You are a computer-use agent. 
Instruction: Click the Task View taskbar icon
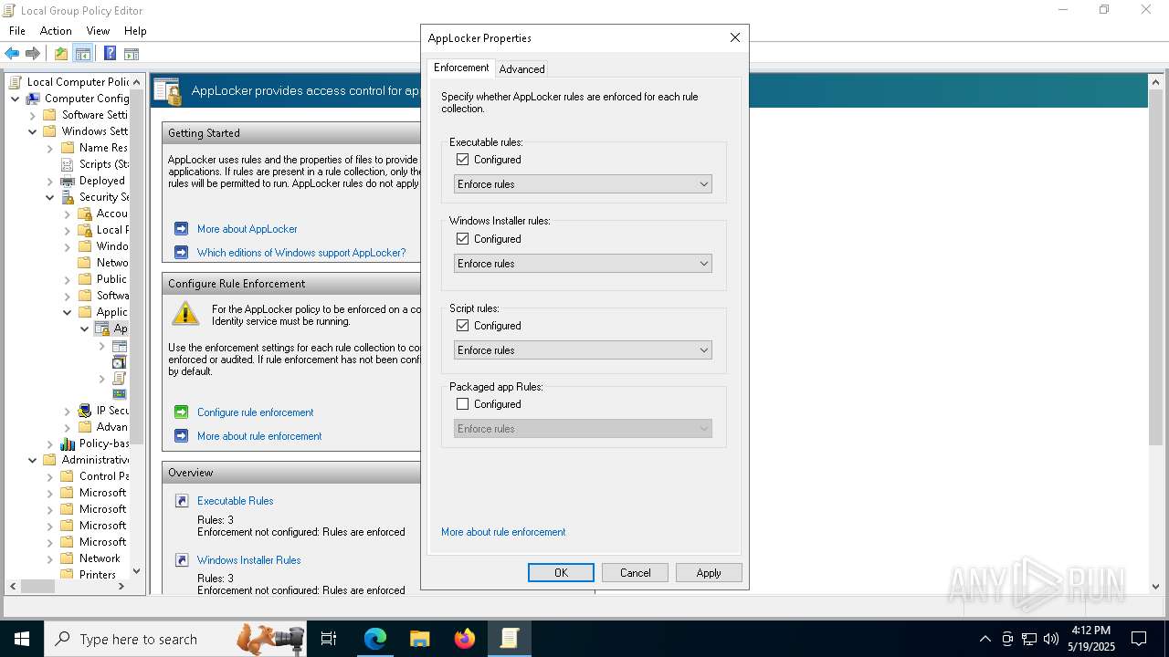click(x=329, y=639)
